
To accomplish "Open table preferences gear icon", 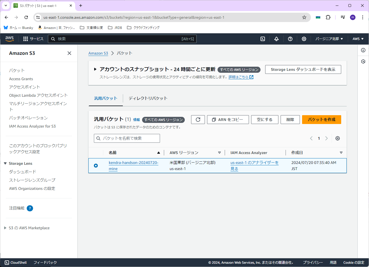I will click(338, 138).
